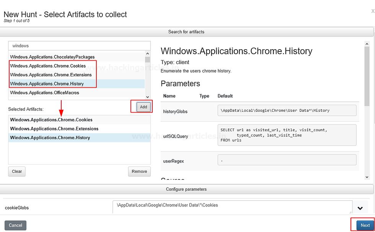This screenshot has height=232, width=375.
Task: Click the Windows.Applications.Chrome.History heading
Action: click(236, 51)
